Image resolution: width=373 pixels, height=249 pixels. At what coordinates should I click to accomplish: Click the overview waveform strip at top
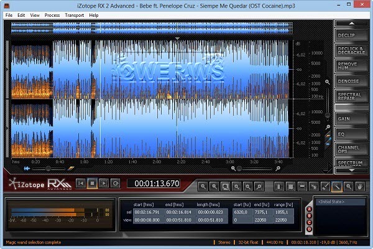(x=152, y=27)
